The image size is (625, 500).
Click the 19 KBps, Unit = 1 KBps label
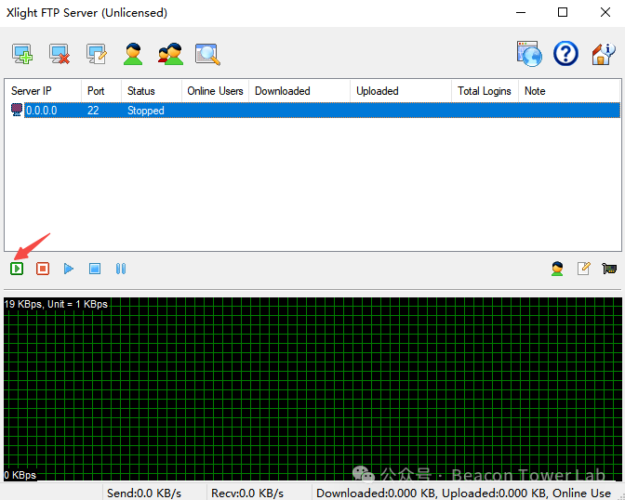click(x=56, y=304)
